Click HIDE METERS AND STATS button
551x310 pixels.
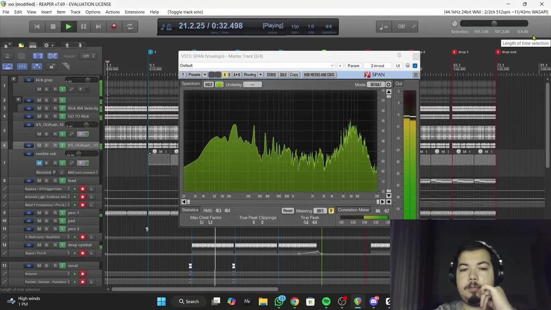pos(319,75)
